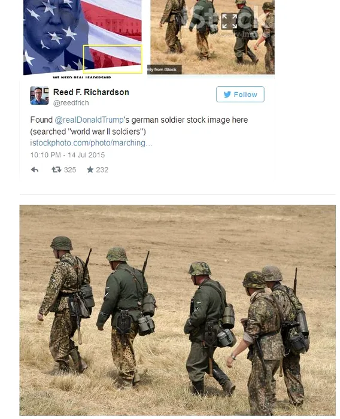The height and width of the screenshot is (419, 340).
Task: Open the tweet timestamp 10:10 PM - 14 Jul 2015
Action: pyautogui.click(x=68, y=155)
